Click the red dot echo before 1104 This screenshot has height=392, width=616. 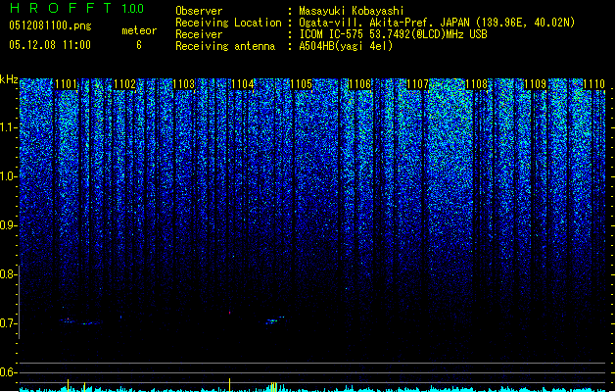(230, 313)
